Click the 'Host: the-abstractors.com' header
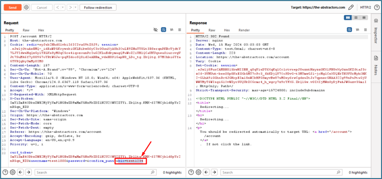Viewport: 382px width, 179px height. tap(36, 41)
